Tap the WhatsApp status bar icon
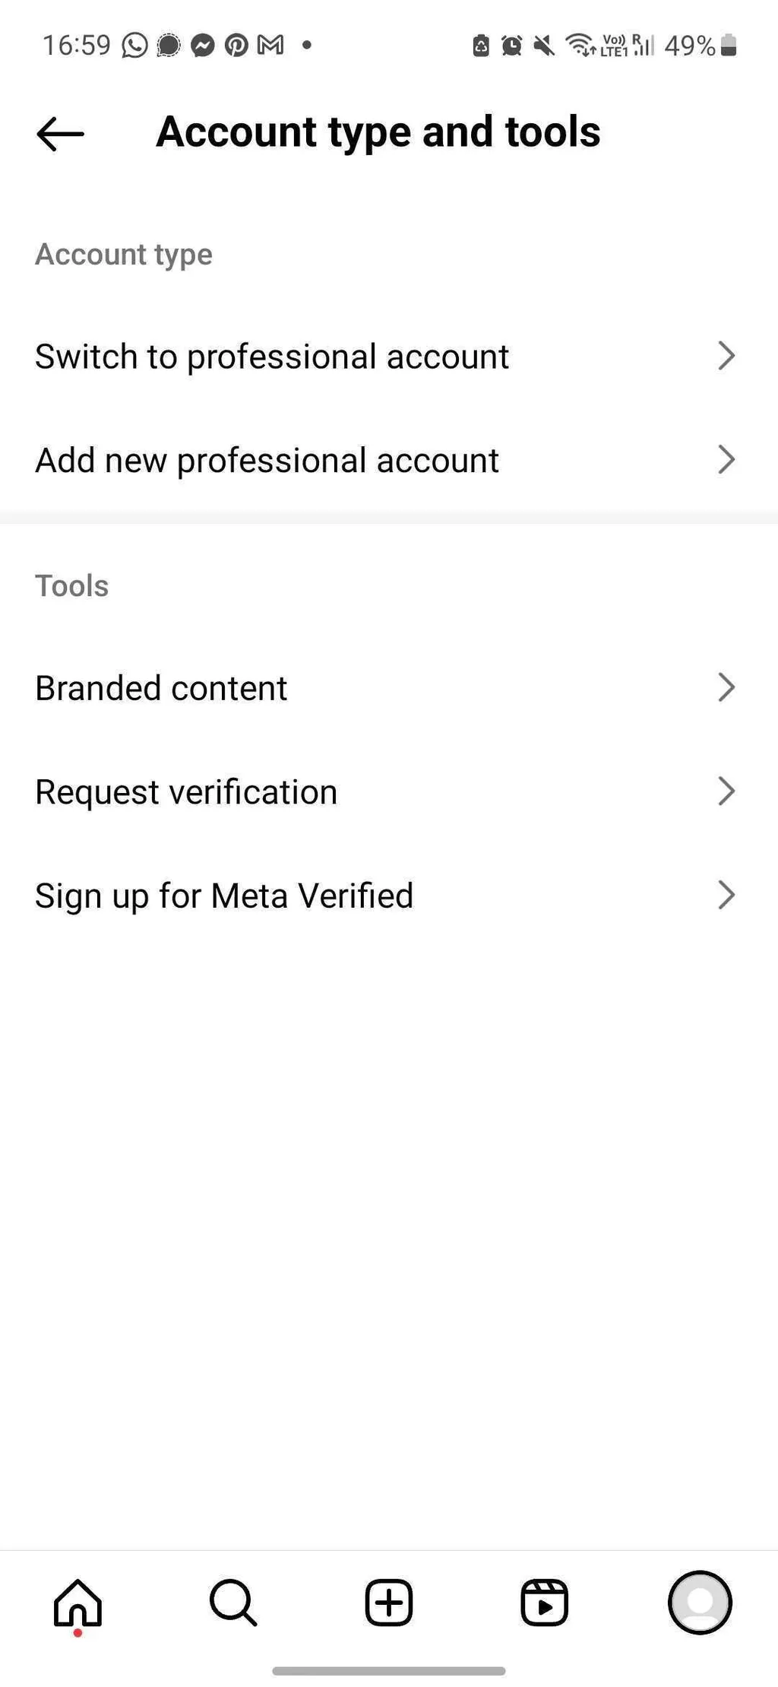The image size is (778, 1687). point(134,46)
